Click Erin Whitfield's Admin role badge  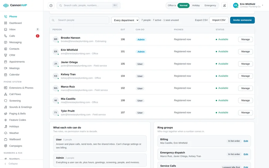141,52
